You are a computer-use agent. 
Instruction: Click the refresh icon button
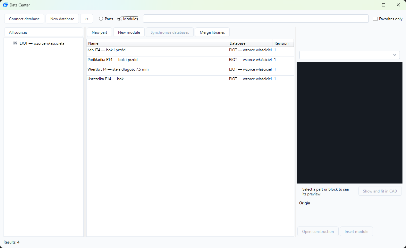coord(87,19)
